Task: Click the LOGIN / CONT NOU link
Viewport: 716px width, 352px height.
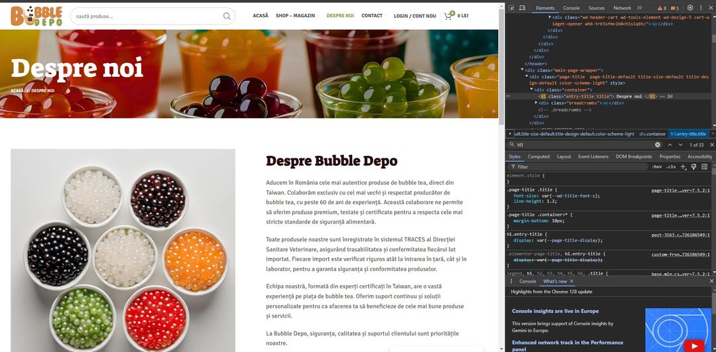Action: pyautogui.click(x=414, y=16)
